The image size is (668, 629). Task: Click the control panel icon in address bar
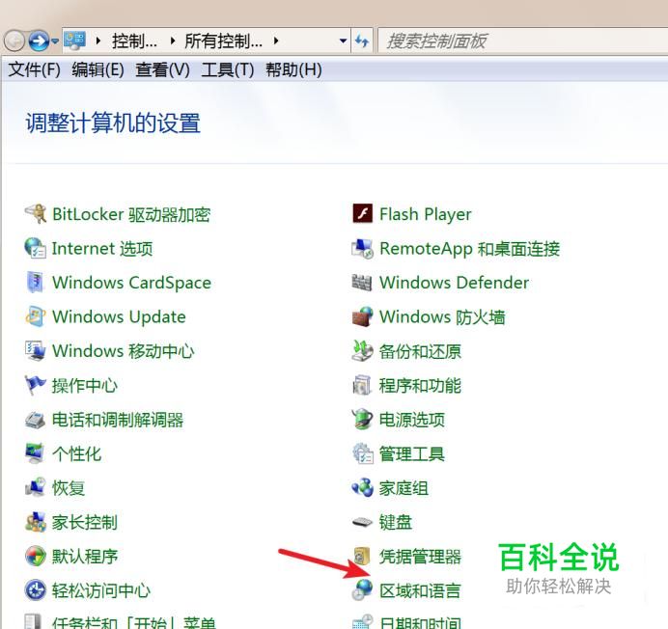click(75, 41)
